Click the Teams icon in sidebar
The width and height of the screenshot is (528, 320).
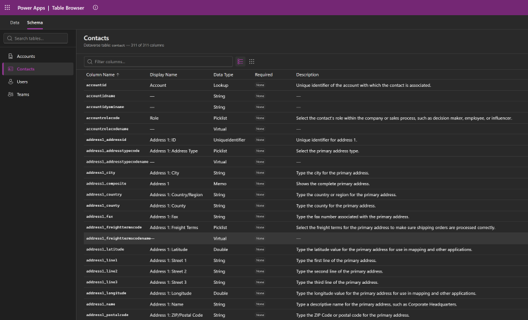pos(11,94)
